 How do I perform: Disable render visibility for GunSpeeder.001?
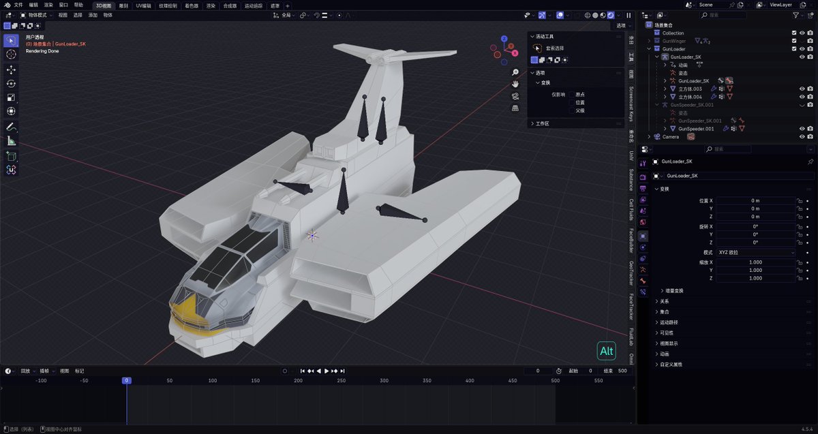[810, 128]
